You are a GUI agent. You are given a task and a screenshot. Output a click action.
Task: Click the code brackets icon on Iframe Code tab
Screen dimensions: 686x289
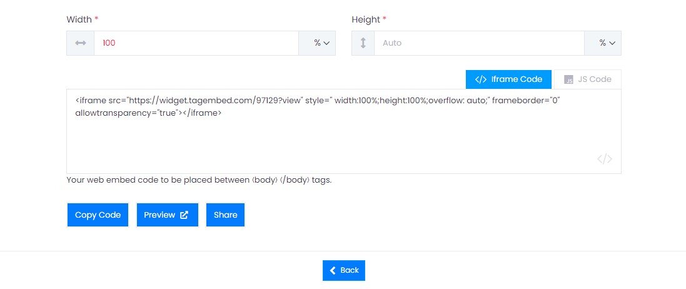(x=480, y=79)
